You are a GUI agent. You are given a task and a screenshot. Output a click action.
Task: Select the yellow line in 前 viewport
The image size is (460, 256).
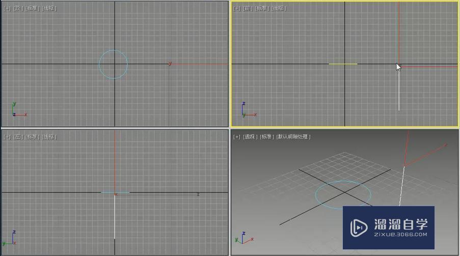[343, 64]
